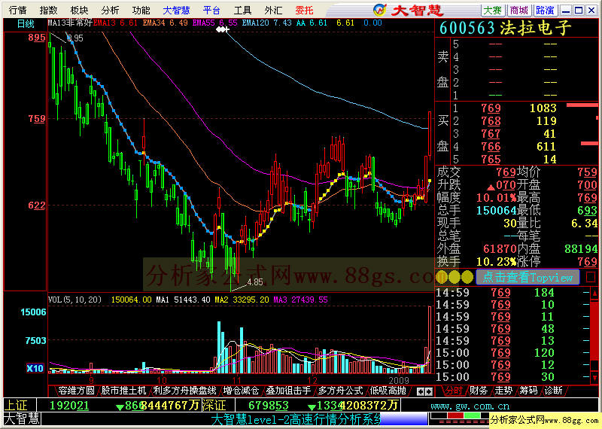Screen dimensions: 602x429
Task: Open the 功能 menu
Action: click(141, 11)
